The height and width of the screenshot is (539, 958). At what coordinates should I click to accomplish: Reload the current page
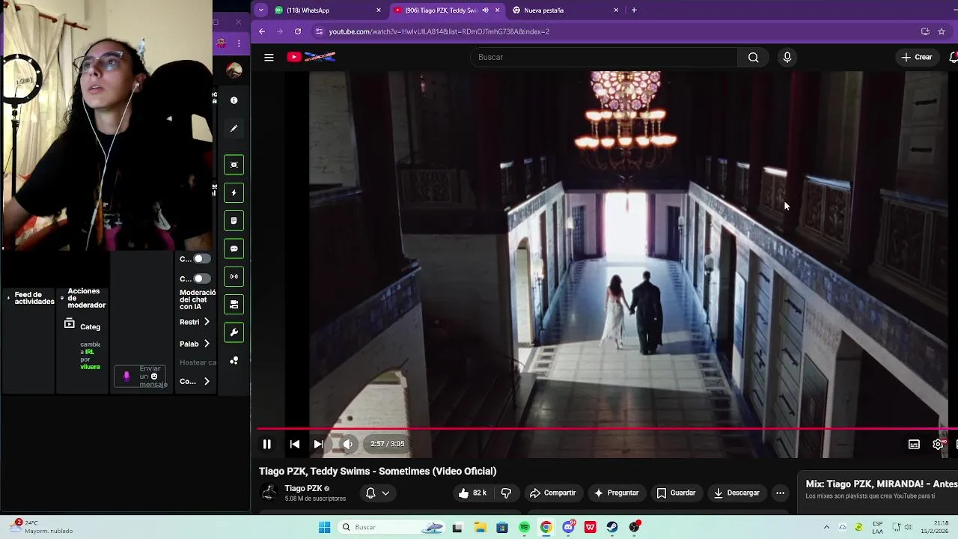[298, 31]
